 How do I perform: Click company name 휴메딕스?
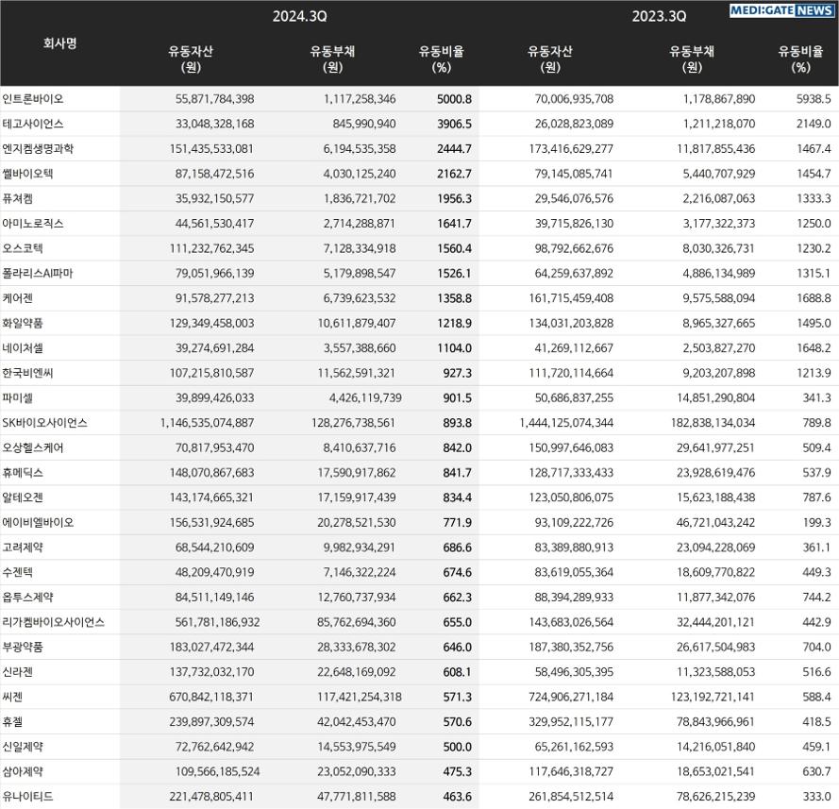(x=23, y=472)
